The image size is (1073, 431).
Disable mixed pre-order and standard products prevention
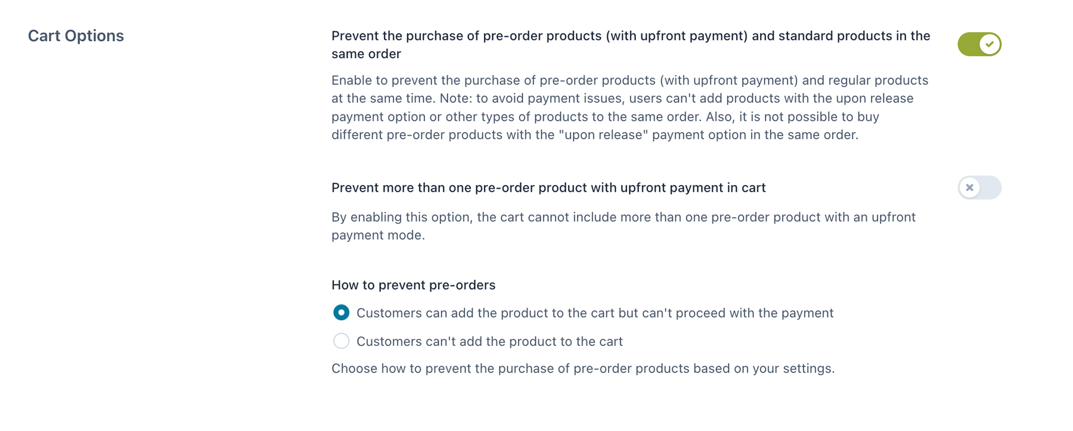979,44
